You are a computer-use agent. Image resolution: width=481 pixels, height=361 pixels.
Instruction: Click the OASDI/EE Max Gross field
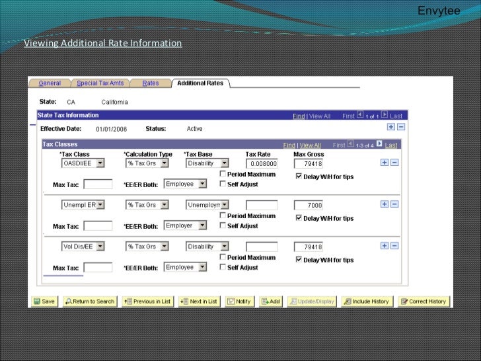click(x=309, y=163)
